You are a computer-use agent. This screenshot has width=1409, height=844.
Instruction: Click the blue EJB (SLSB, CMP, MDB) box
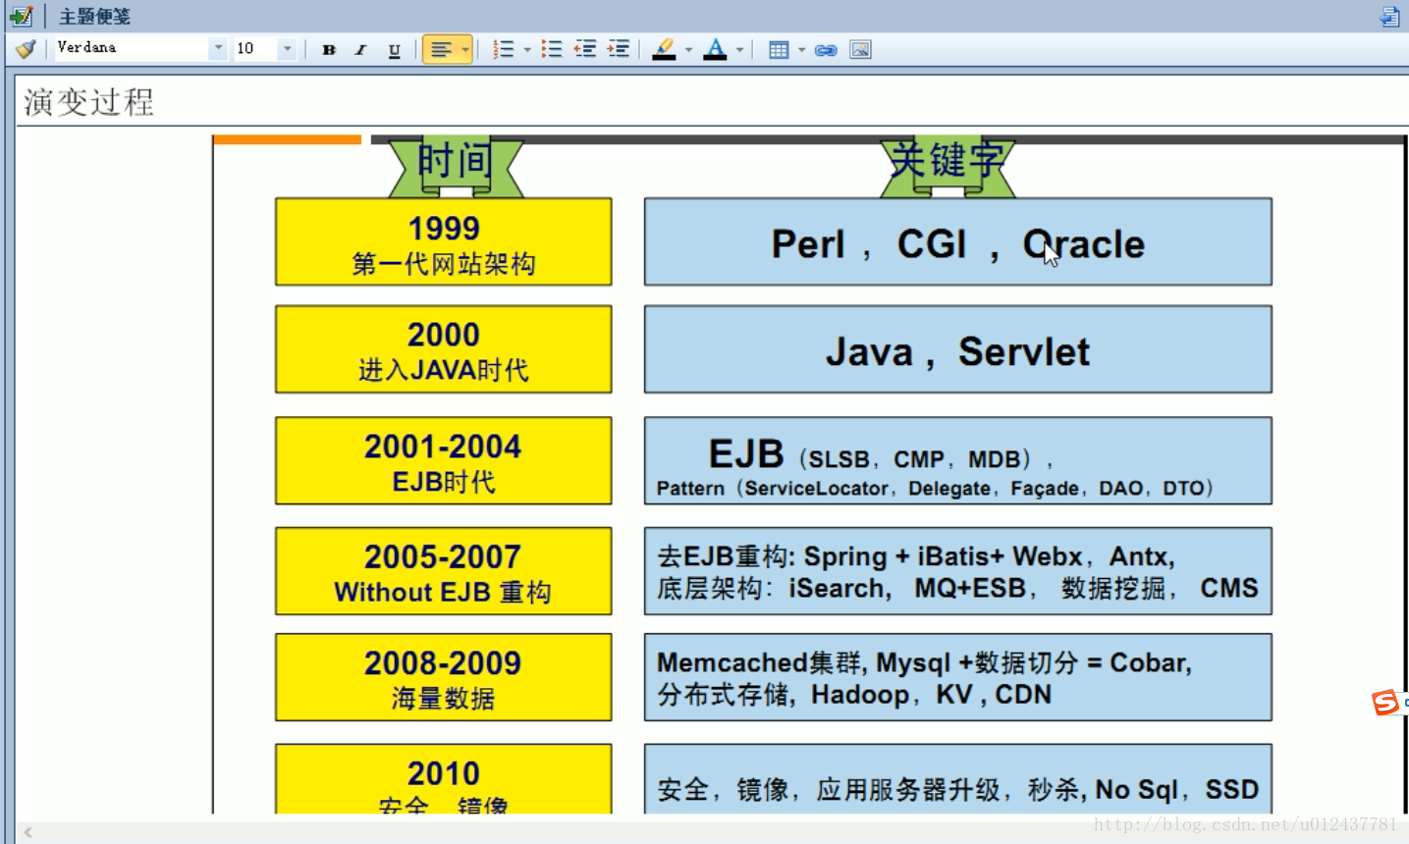958,460
